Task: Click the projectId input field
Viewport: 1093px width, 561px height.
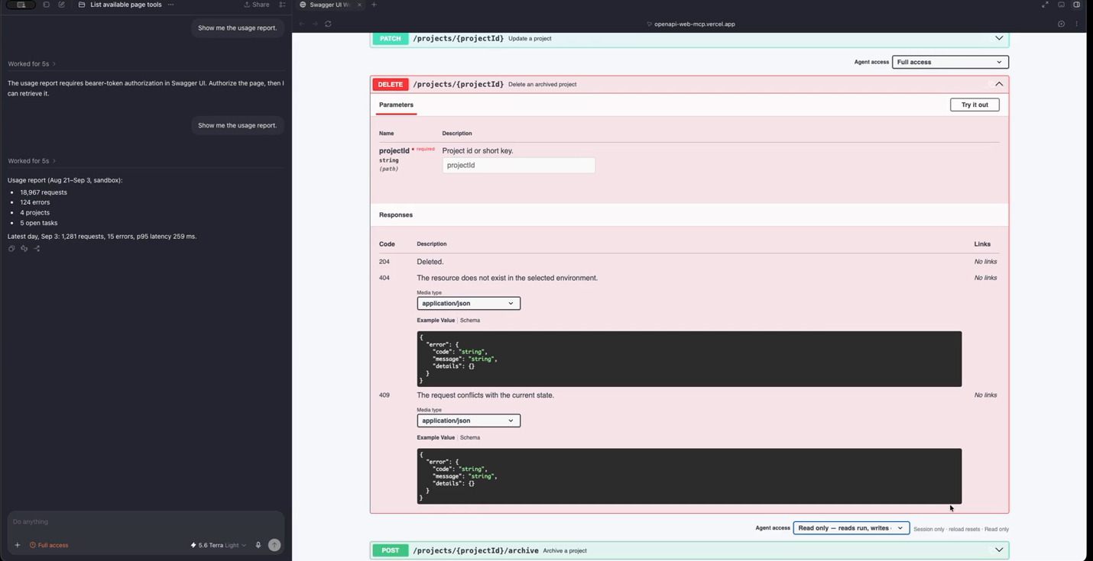Action: (x=518, y=165)
